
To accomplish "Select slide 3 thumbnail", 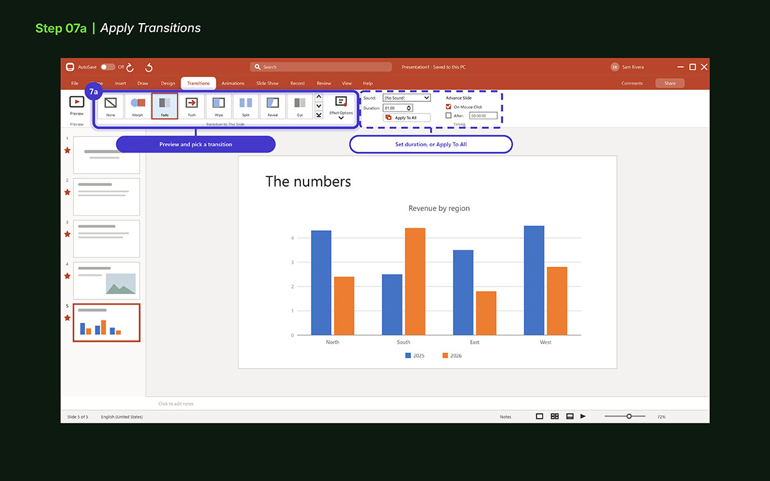I will click(107, 239).
